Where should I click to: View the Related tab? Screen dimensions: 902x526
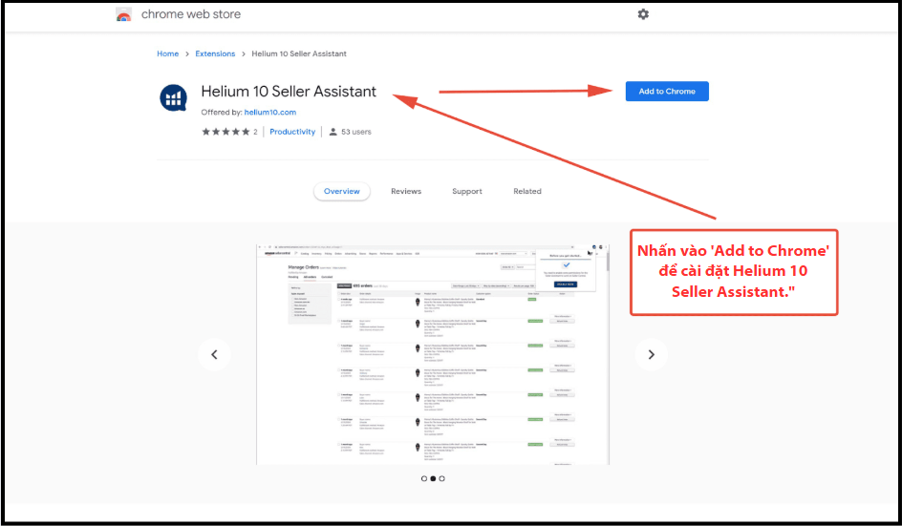tap(527, 191)
